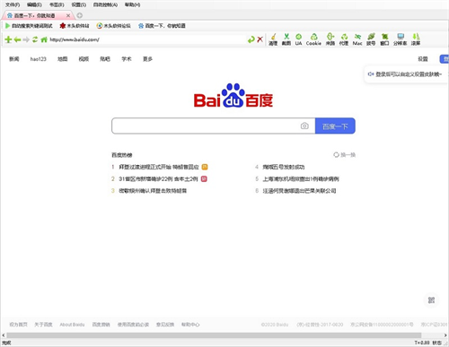Click the T=0.89 status bar text

(x=422, y=343)
